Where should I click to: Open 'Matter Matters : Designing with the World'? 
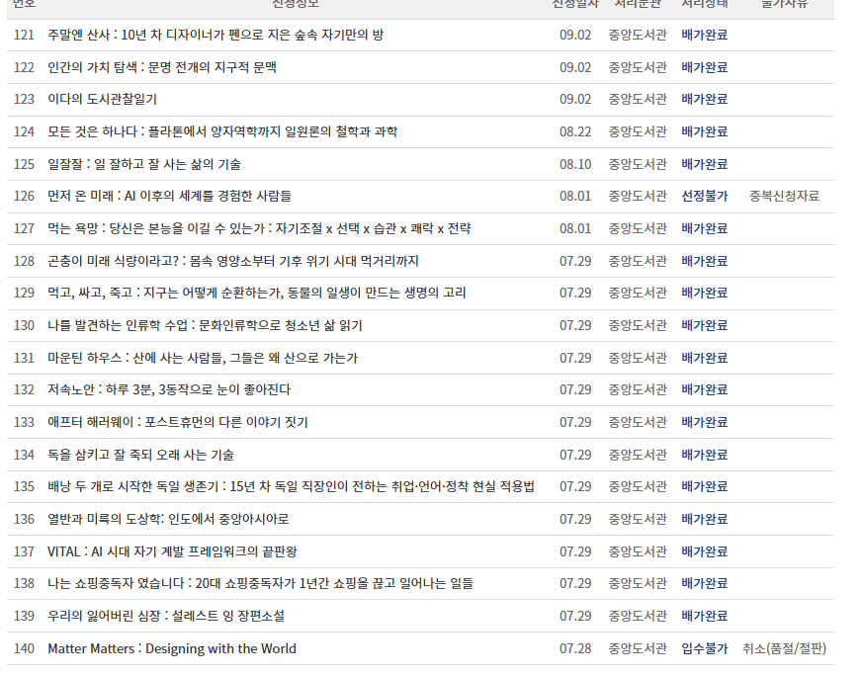click(171, 648)
